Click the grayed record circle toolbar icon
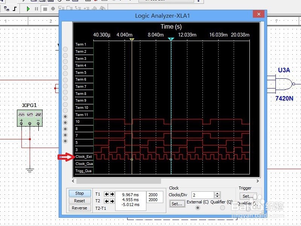301x226 pixels. [x=53, y=9]
